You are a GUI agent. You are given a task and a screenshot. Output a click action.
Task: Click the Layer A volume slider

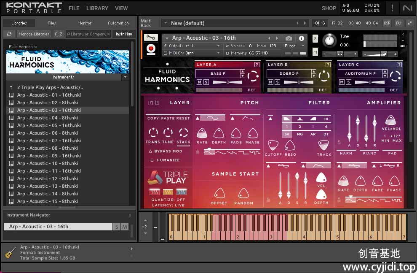point(227,82)
